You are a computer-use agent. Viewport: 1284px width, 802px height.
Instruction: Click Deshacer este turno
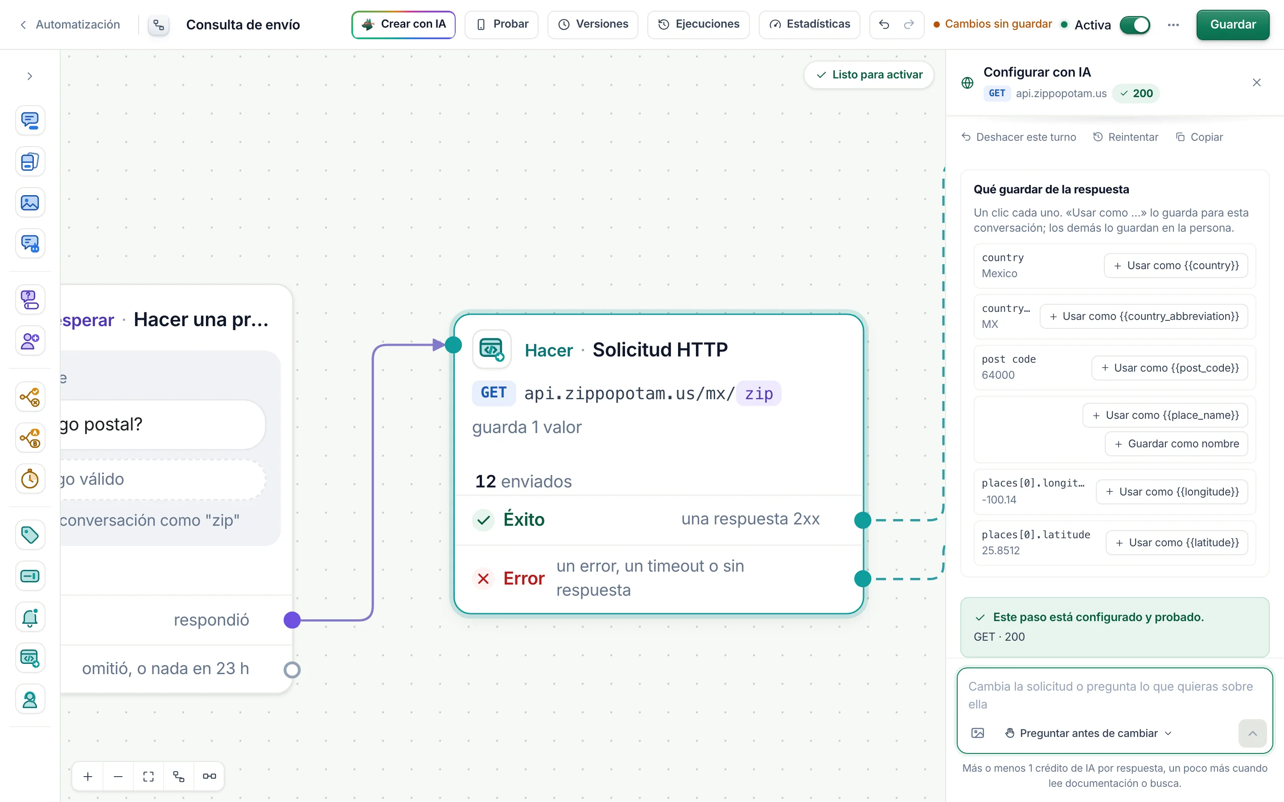pos(1019,137)
